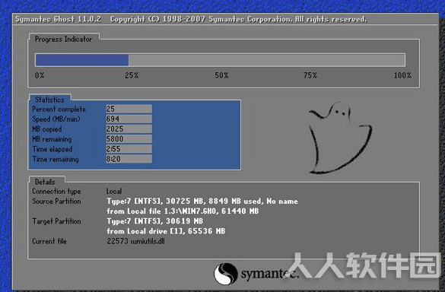Click the Symantec yin-yang logo
445x292 pixels.
coord(226,274)
